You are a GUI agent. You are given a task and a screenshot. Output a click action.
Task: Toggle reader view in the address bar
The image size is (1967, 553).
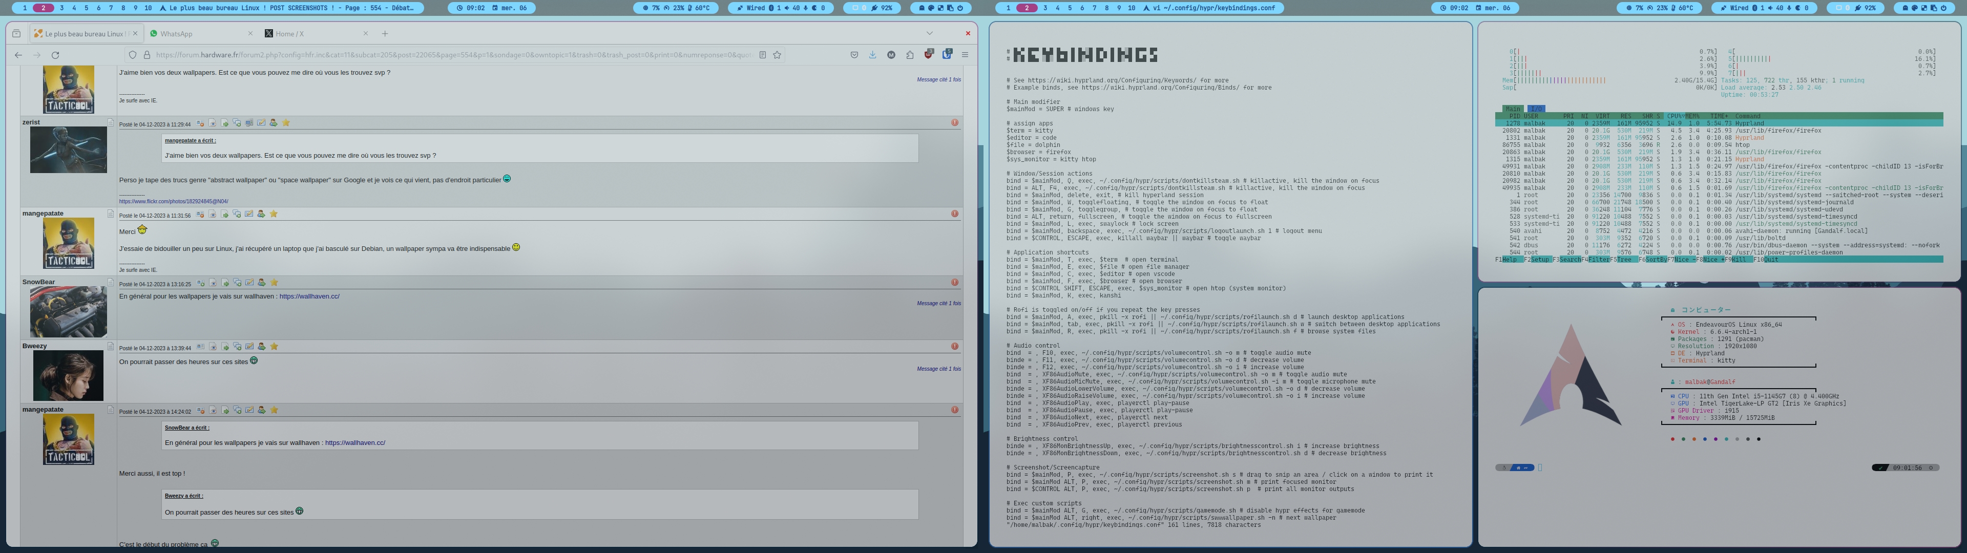[x=762, y=55]
